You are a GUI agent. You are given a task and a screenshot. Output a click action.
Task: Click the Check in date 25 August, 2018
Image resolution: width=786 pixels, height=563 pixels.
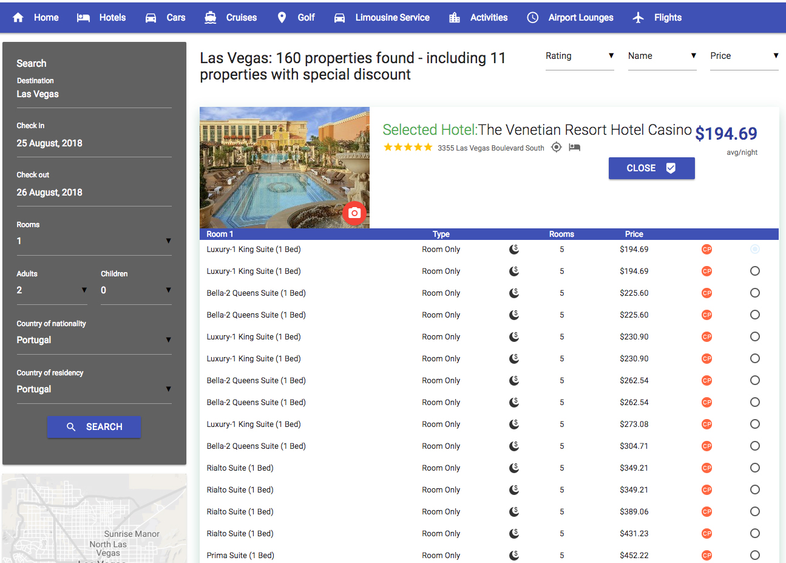point(94,143)
